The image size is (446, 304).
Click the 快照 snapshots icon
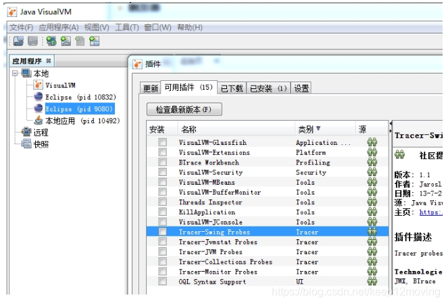click(x=26, y=144)
